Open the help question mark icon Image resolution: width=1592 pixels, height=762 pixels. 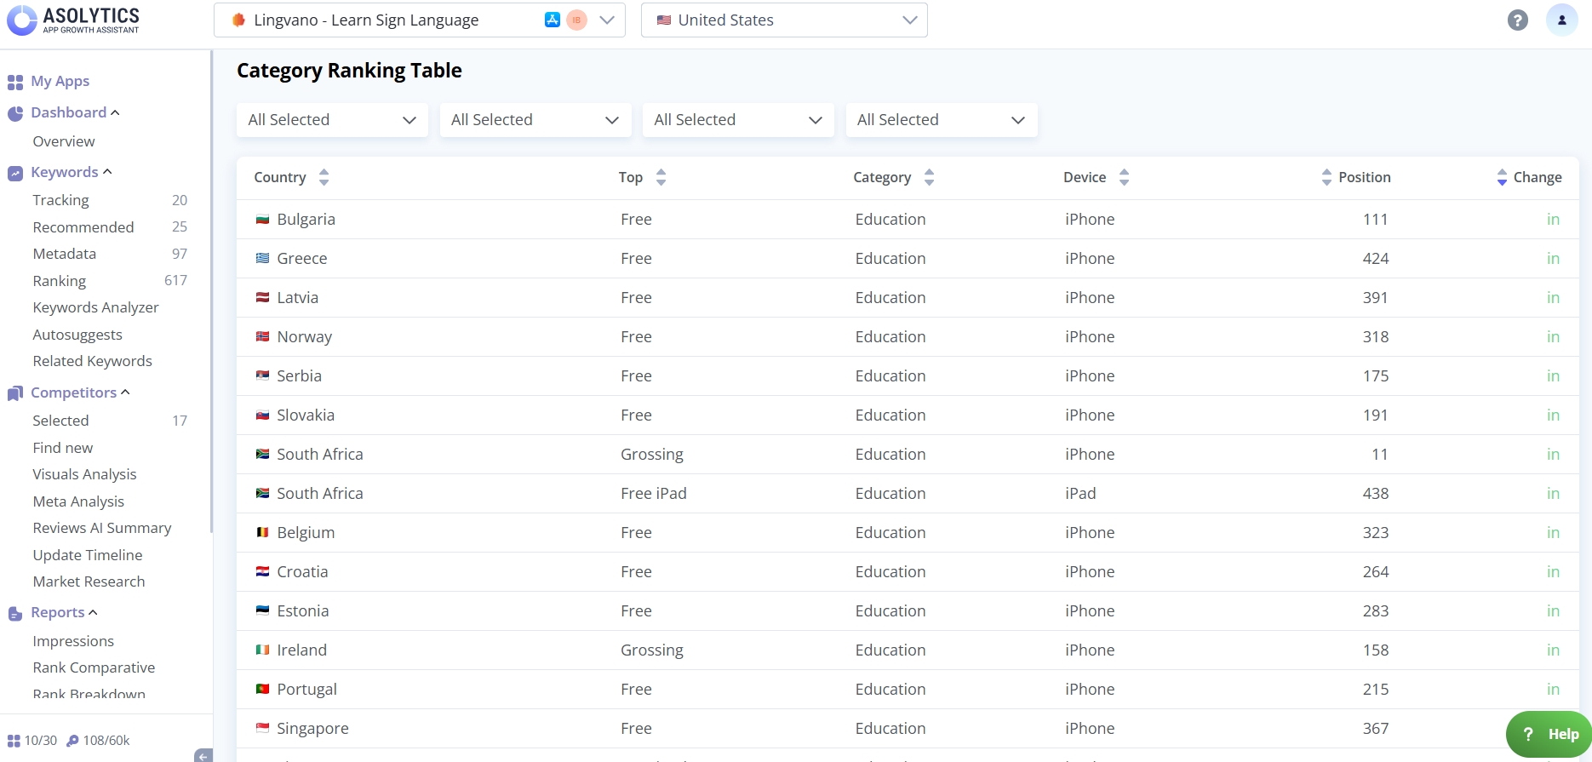coord(1517,20)
